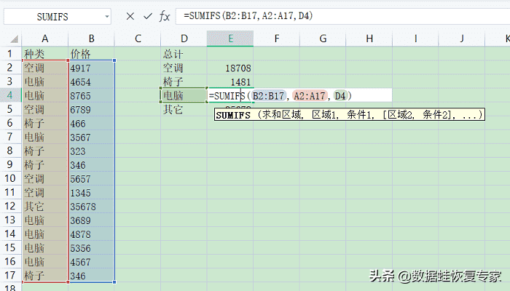
Task: Click 电脑 criteria cell D4
Action: pyautogui.click(x=184, y=95)
